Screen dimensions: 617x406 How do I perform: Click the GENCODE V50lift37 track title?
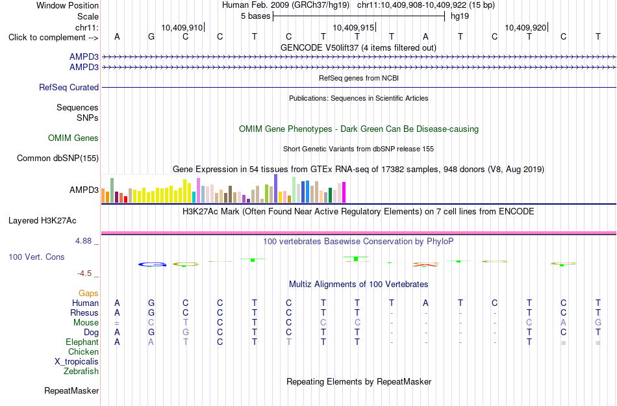pos(359,48)
